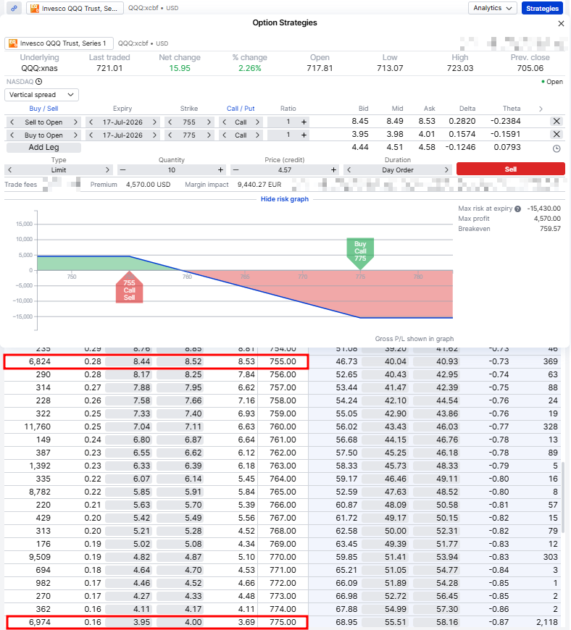Click put bid 43.43 in 760.00 row

(385, 427)
